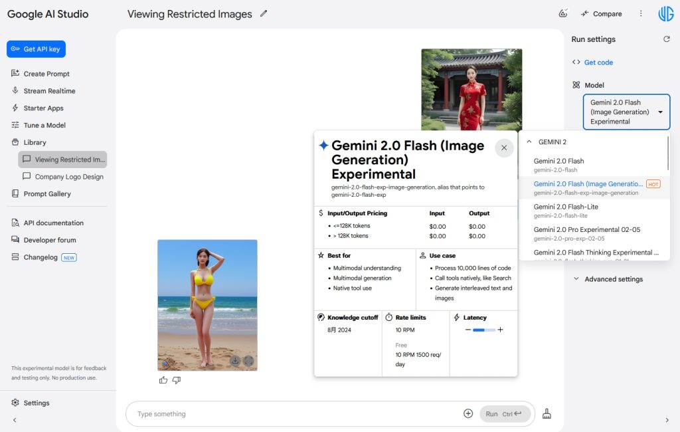Click the thumbs up feedback icon
This screenshot has height=432, width=680.
tap(163, 380)
